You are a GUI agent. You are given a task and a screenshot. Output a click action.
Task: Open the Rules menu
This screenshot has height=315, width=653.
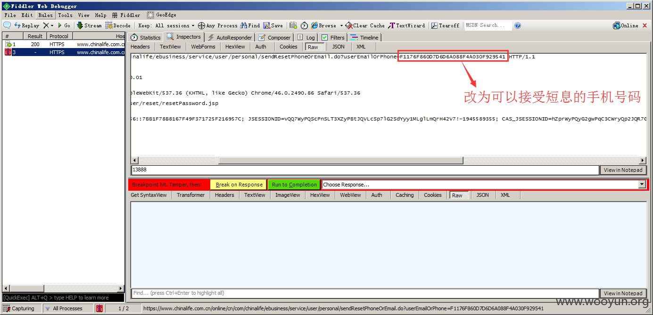click(45, 15)
